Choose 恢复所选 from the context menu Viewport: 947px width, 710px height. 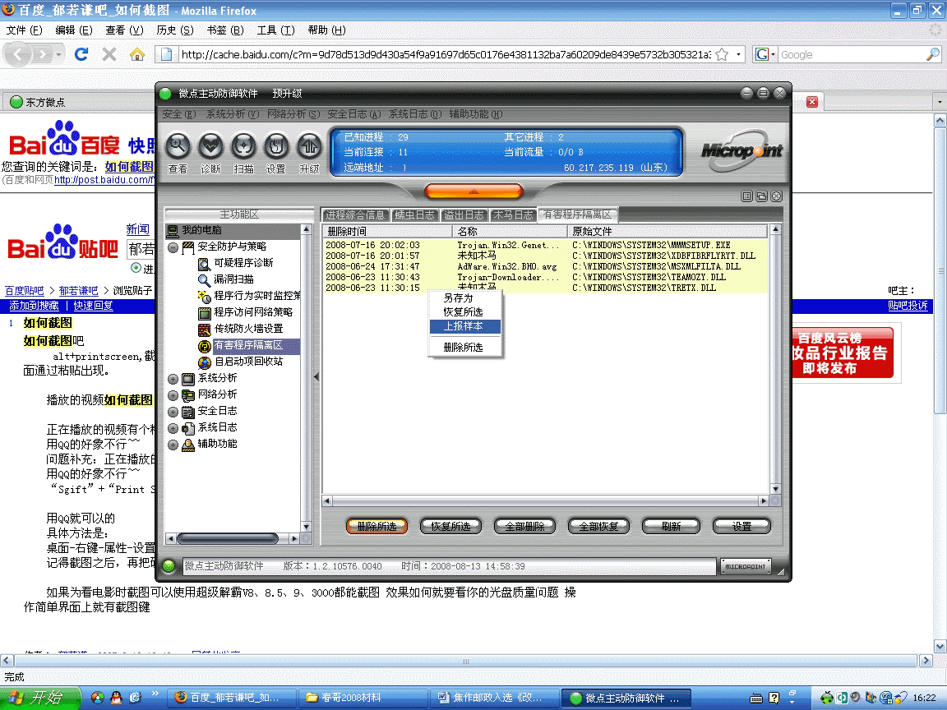pos(465,312)
